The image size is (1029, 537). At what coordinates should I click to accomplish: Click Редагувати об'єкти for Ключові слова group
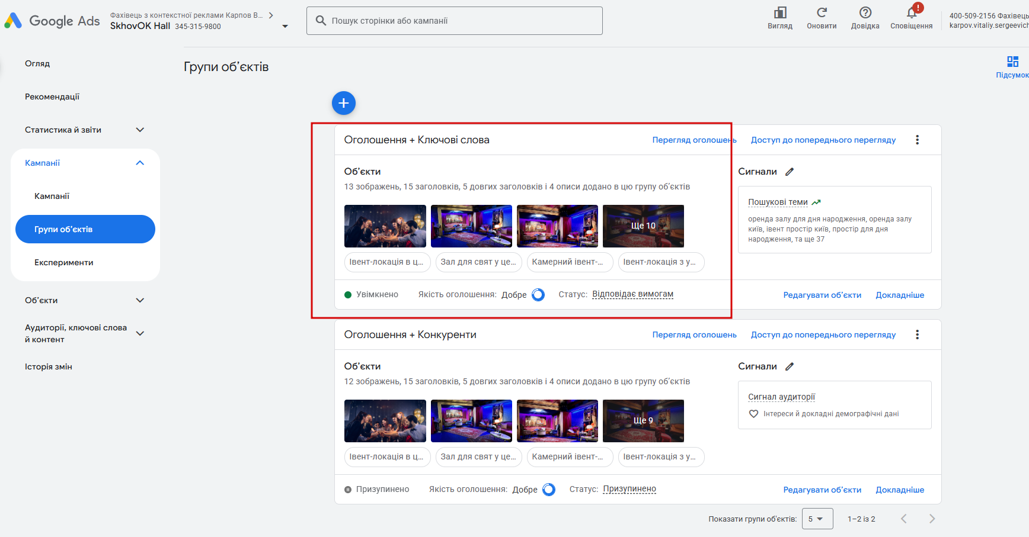822,295
